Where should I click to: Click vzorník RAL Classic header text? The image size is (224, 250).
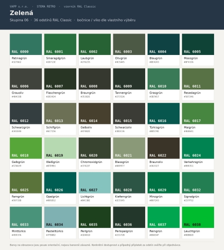[80, 6]
